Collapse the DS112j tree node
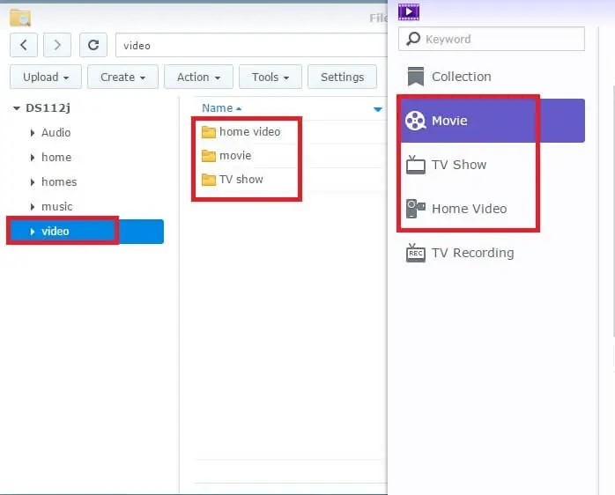 [17, 107]
